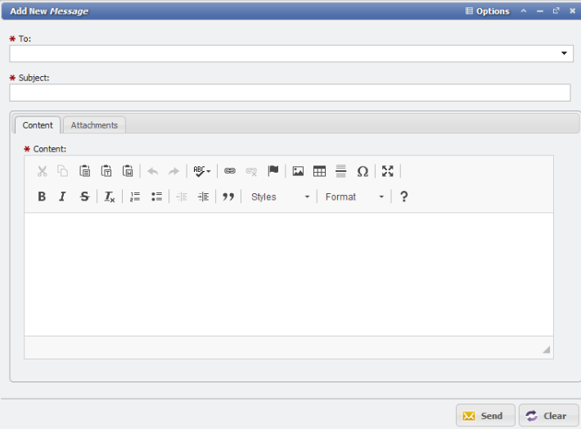This screenshot has width=581, height=429.
Task: Expand the To recipient dropdown
Action: coord(565,54)
